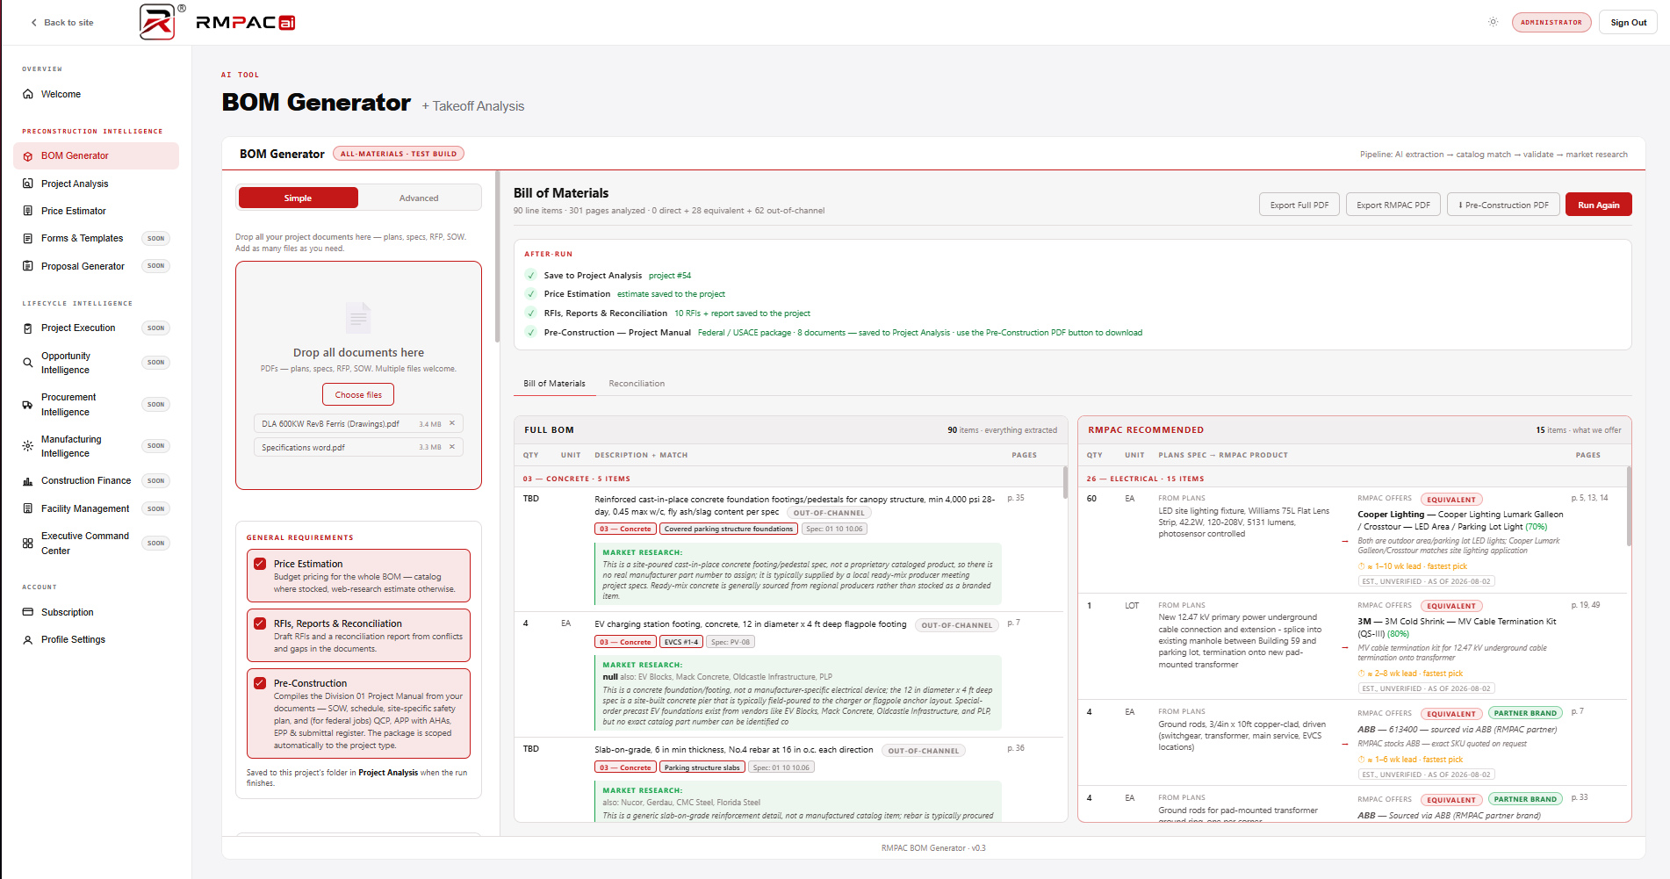Click the EVCS #1-4 tag
1670x879 pixels.
681,642
